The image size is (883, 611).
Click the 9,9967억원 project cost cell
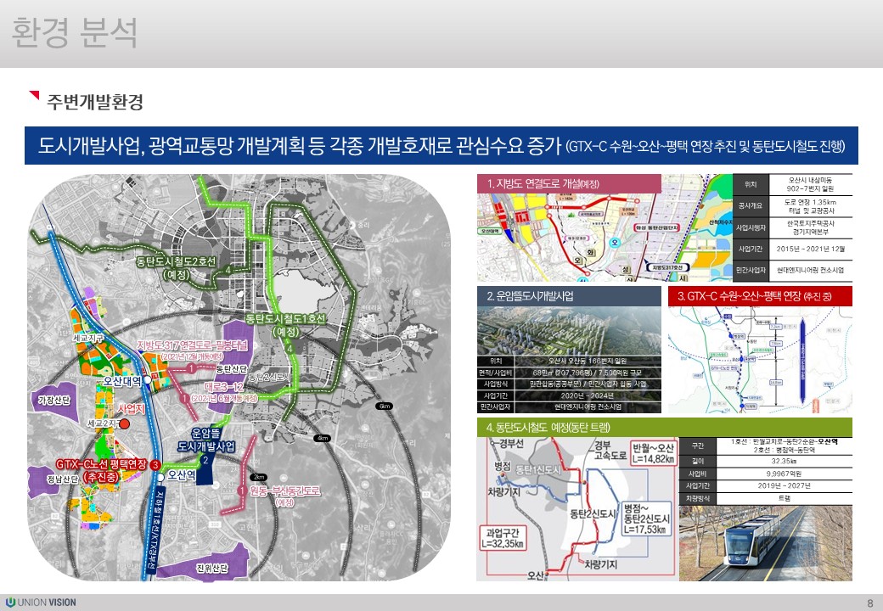click(x=784, y=474)
